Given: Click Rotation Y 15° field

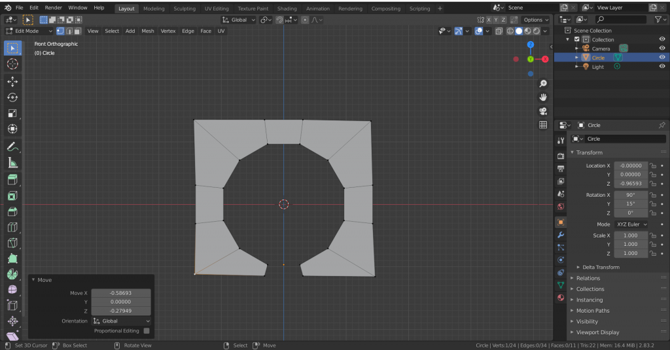Looking at the screenshot, I should [631, 204].
